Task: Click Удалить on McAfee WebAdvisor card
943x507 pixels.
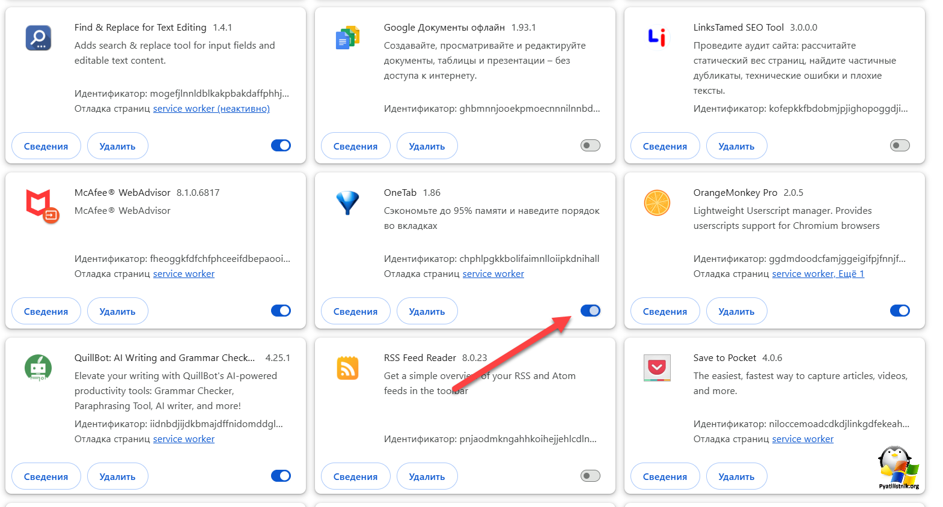Action: (118, 311)
